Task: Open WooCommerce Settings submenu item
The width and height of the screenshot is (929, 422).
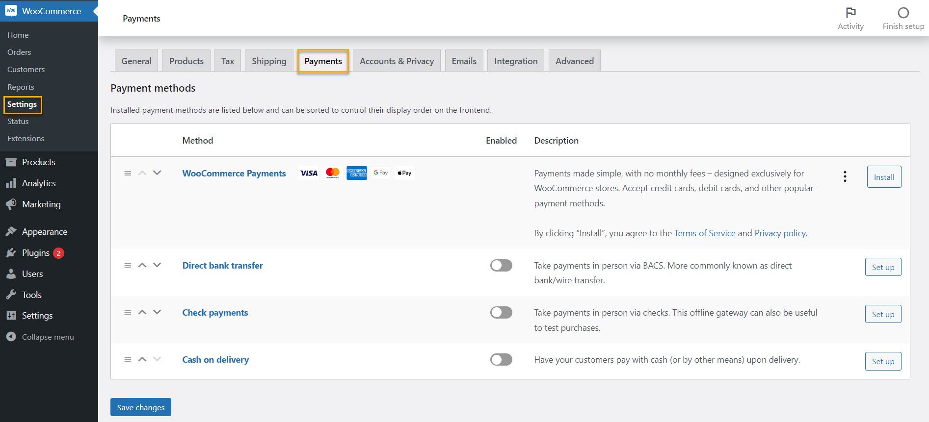Action: click(22, 104)
